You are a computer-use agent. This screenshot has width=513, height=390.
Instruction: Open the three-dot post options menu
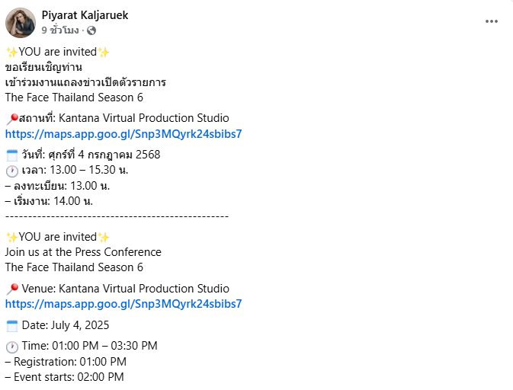(491, 21)
